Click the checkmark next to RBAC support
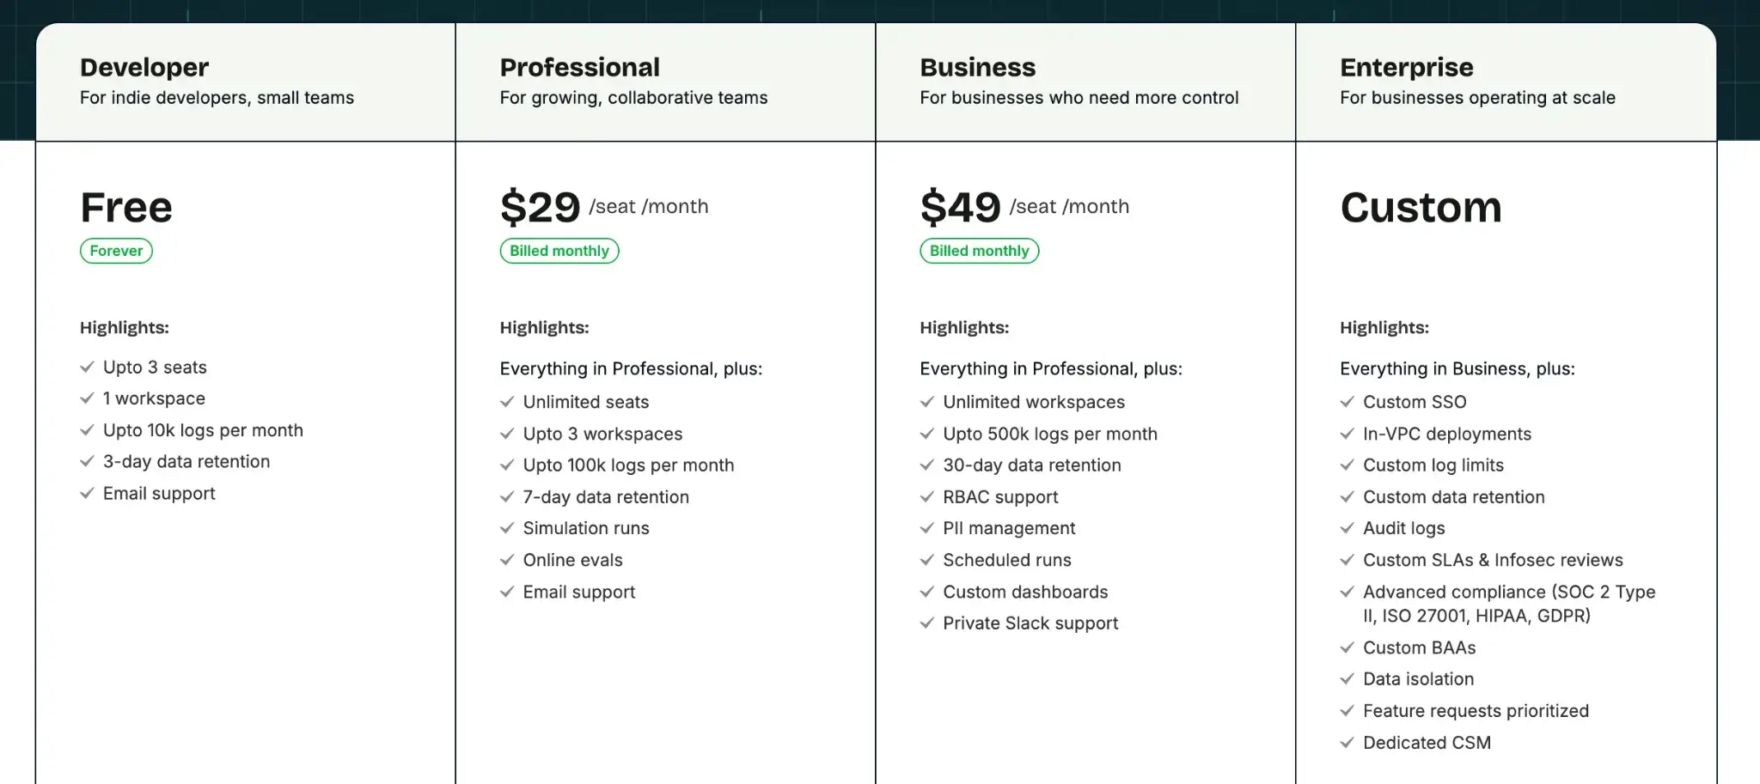Image resolution: width=1760 pixels, height=784 pixels. [x=926, y=497]
